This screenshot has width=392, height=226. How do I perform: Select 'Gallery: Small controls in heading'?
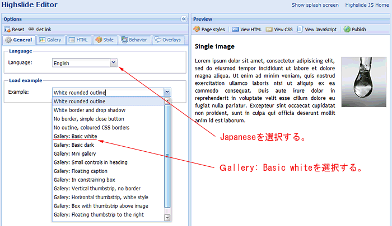click(108, 162)
